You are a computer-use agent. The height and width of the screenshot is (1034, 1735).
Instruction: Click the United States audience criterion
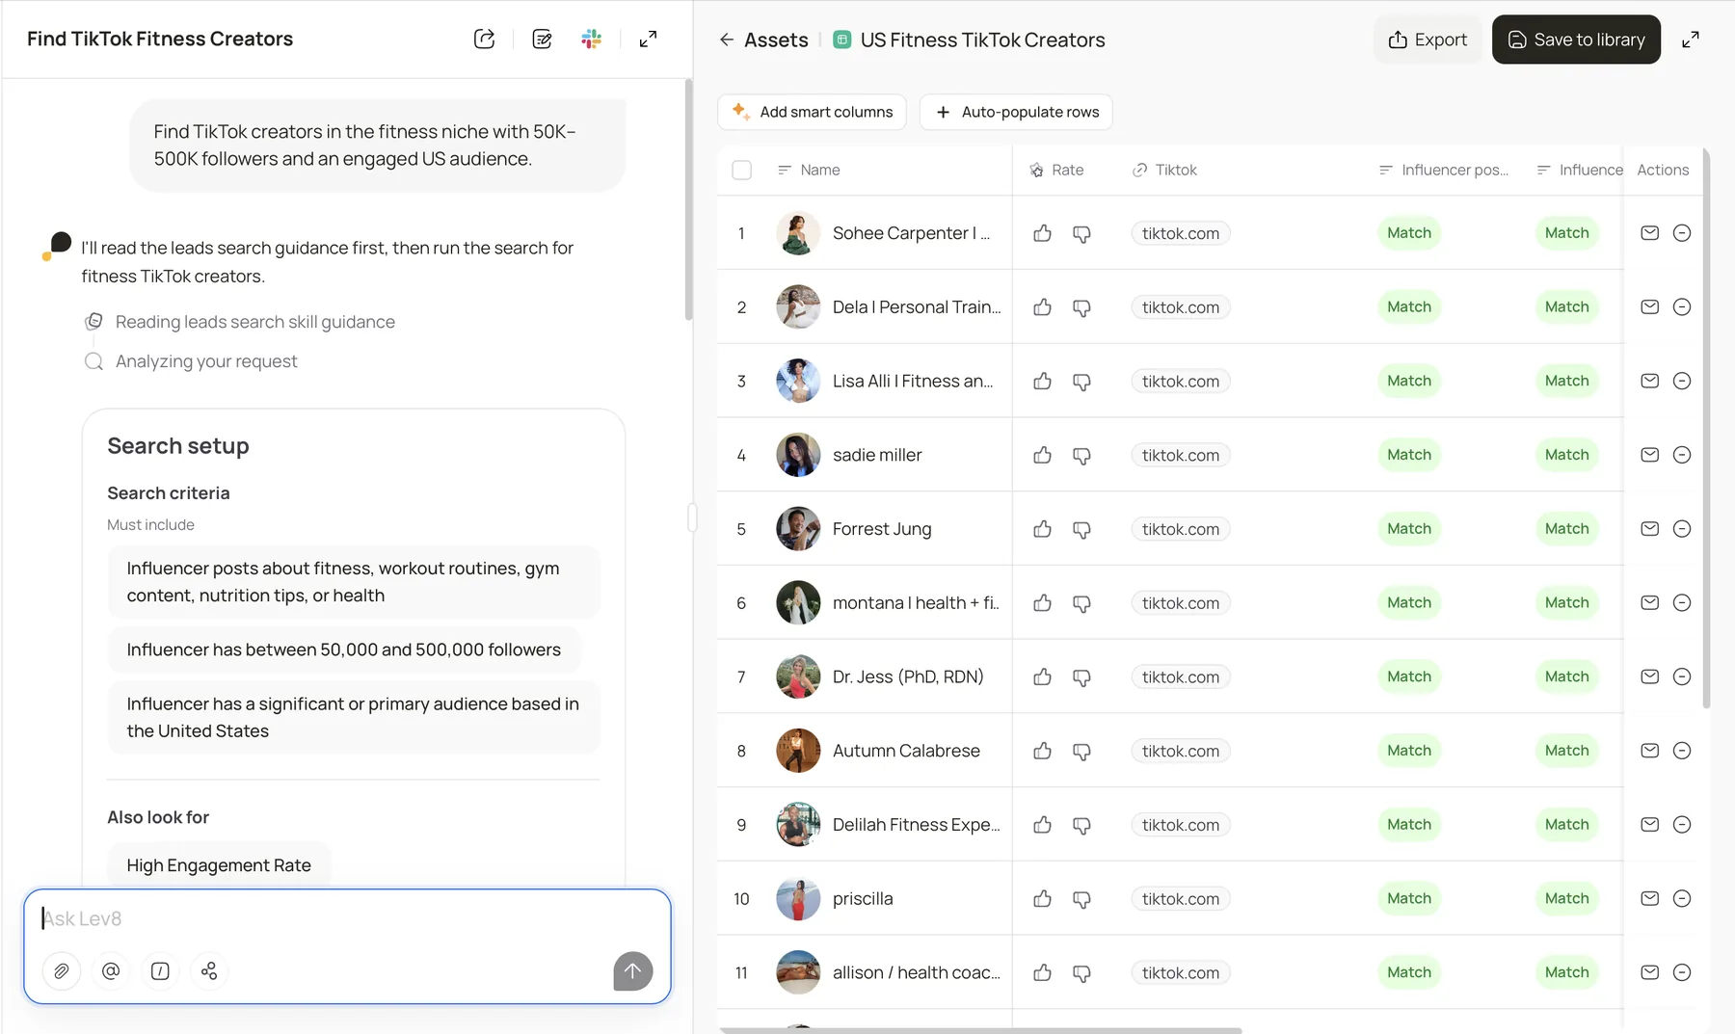click(354, 717)
